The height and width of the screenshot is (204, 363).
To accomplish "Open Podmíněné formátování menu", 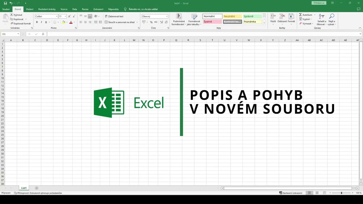I will click(179, 19).
